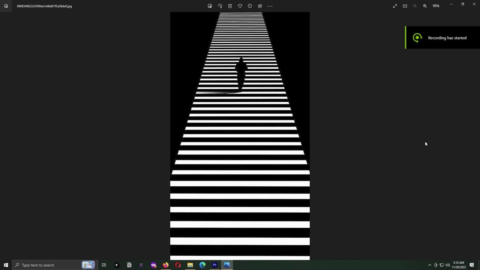Open Task View on the taskbar
The width and height of the screenshot is (480, 270).
pos(104,265)
